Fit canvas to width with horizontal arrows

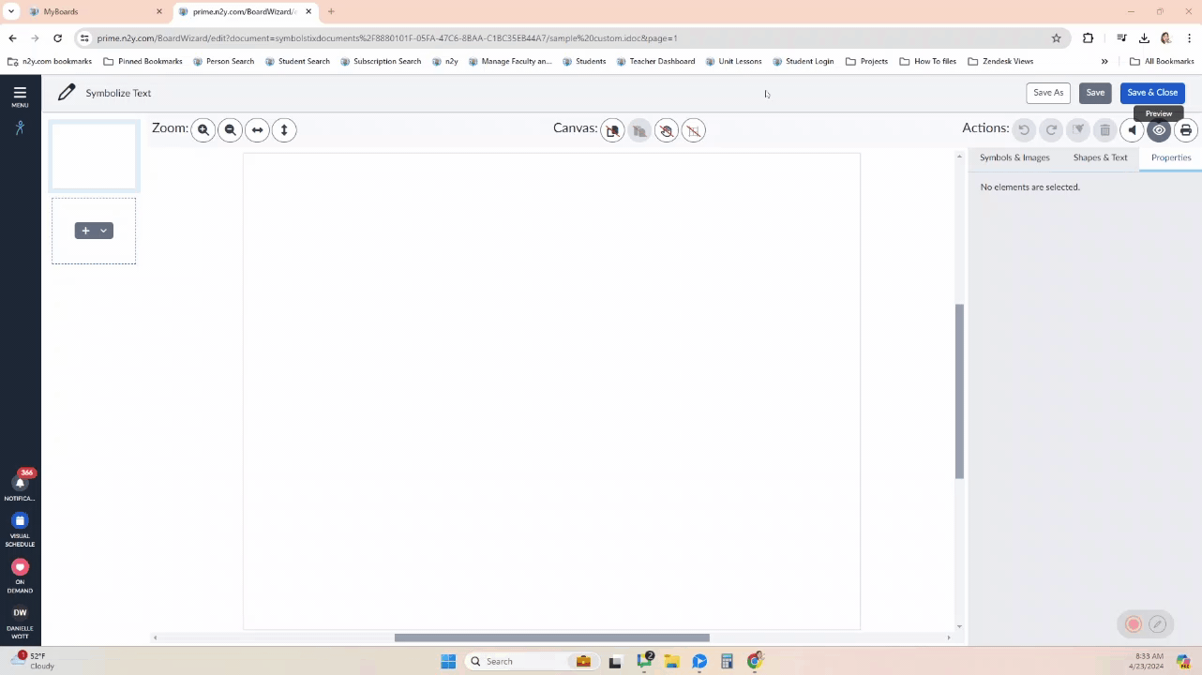tap(258, 130)
